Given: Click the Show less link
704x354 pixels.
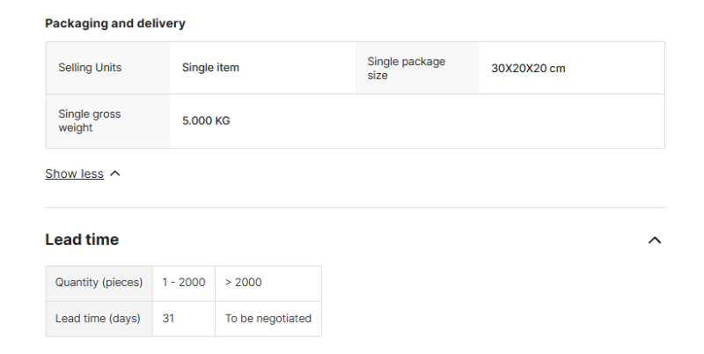Looking at the screenshot, I should coord(74,174).
